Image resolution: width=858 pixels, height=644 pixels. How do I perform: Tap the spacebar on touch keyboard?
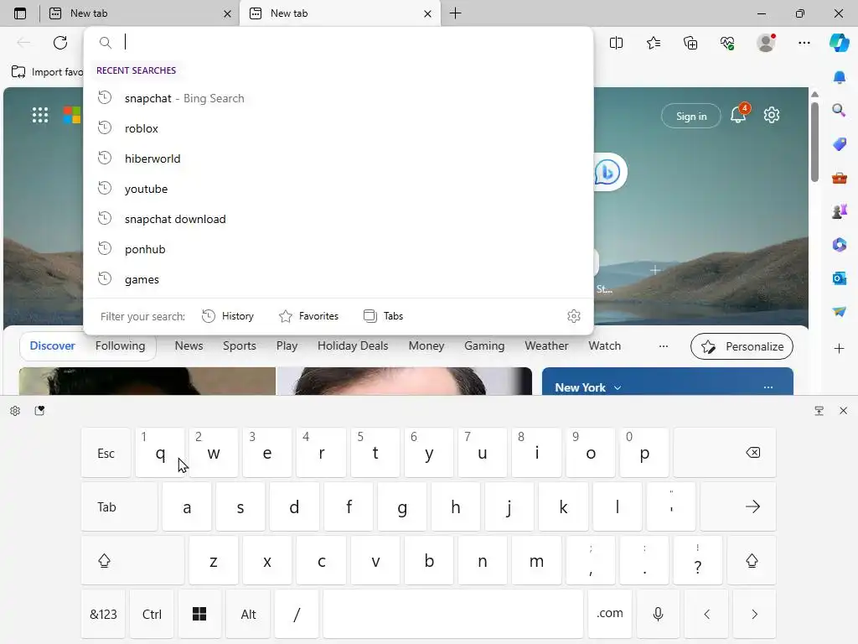453,614
